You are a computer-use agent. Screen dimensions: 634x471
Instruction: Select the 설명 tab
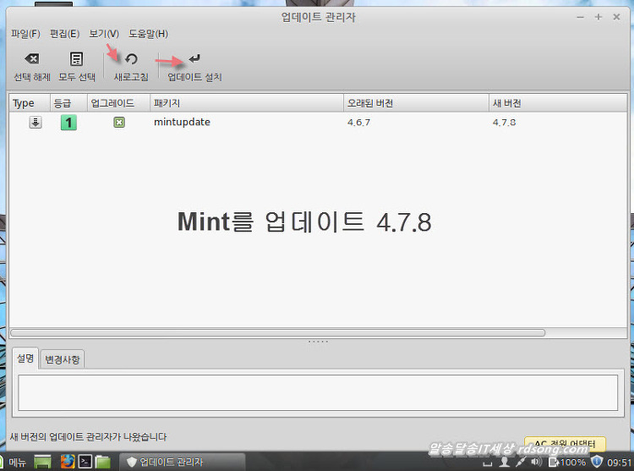pyautogui.click(x=25, y=359)
